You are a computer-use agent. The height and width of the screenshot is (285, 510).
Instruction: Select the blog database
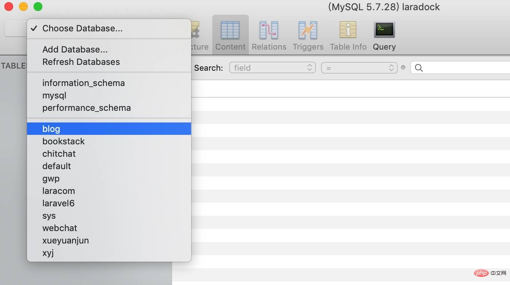pos(109,129)
